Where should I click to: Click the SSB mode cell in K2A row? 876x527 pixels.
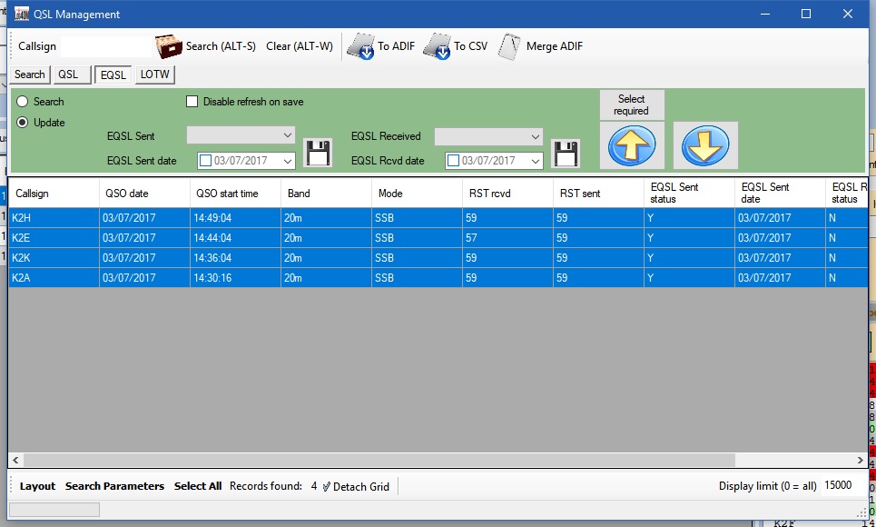417,277
